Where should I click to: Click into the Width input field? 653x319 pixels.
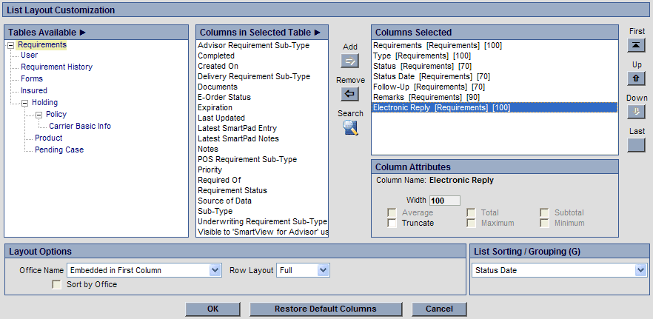pos(444,201)
